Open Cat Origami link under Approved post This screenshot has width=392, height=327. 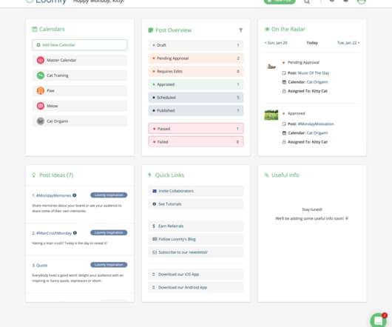317,133
